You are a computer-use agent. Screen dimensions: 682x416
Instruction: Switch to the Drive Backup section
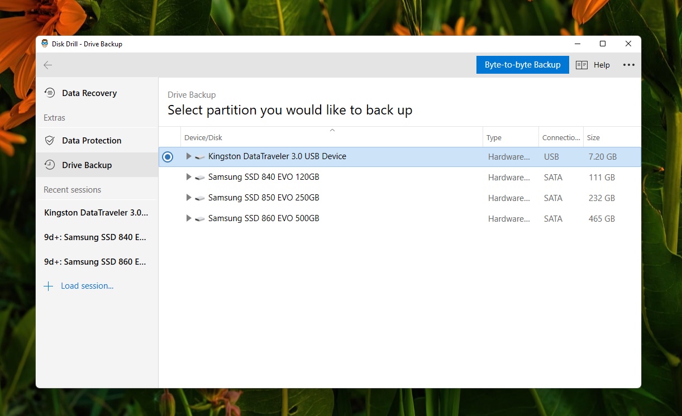pos(97,165)
